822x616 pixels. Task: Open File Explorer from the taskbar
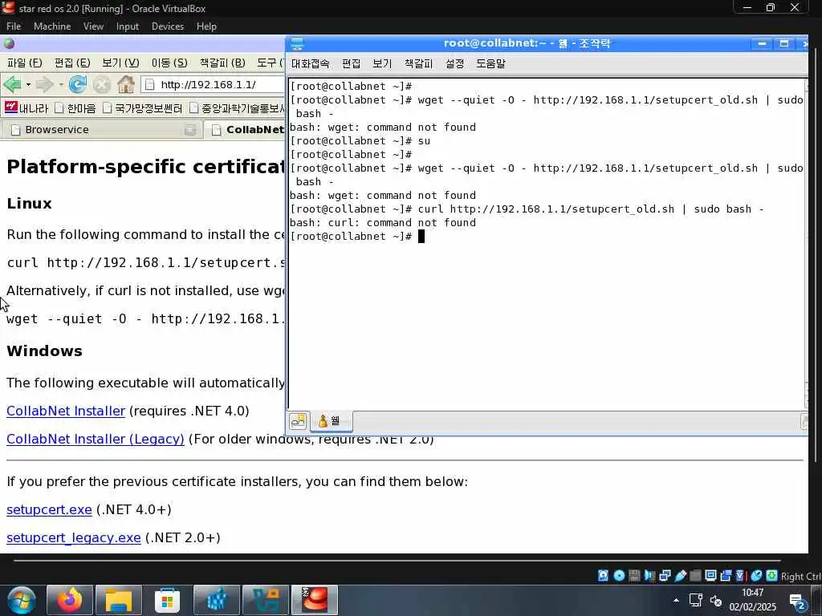pyautogui.click(x=119, y=600)
